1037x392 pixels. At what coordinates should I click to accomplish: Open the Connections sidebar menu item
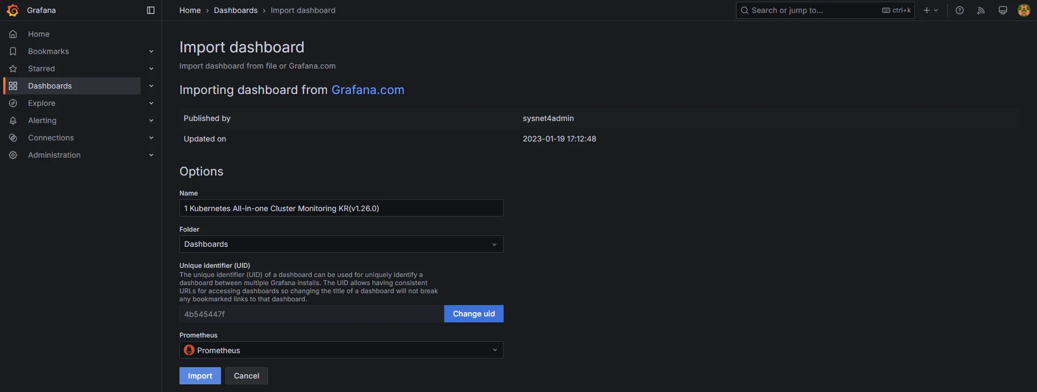point(51,138)
